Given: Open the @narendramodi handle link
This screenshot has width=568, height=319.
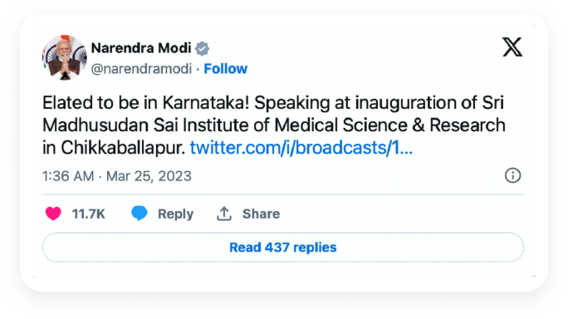Looking at the screenshot, I should click(141, 69).
